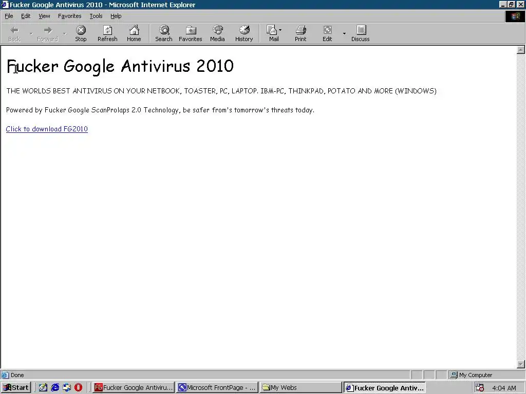Open the Media pane
This screenshot has width=526, height=394.
(x=217, y=33)
